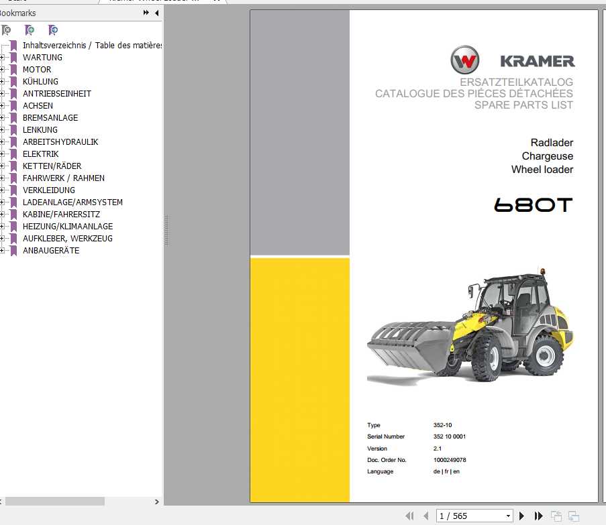The image size is (606, 525).
Task: Go to the KABINE/FAHRERSITZ bookmark
Action: pyautogui.click(x=61, y=215)
